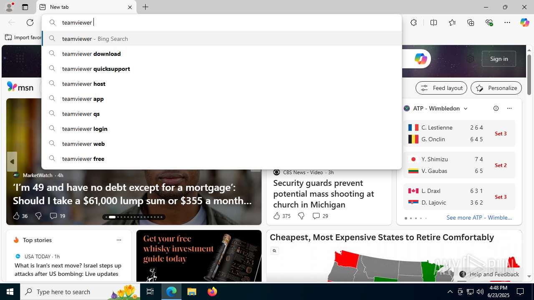Open volume control in tray
Image resolution: width=534 pixels, height=300 pixels.
pyautogui.click(x=480, y=292)
